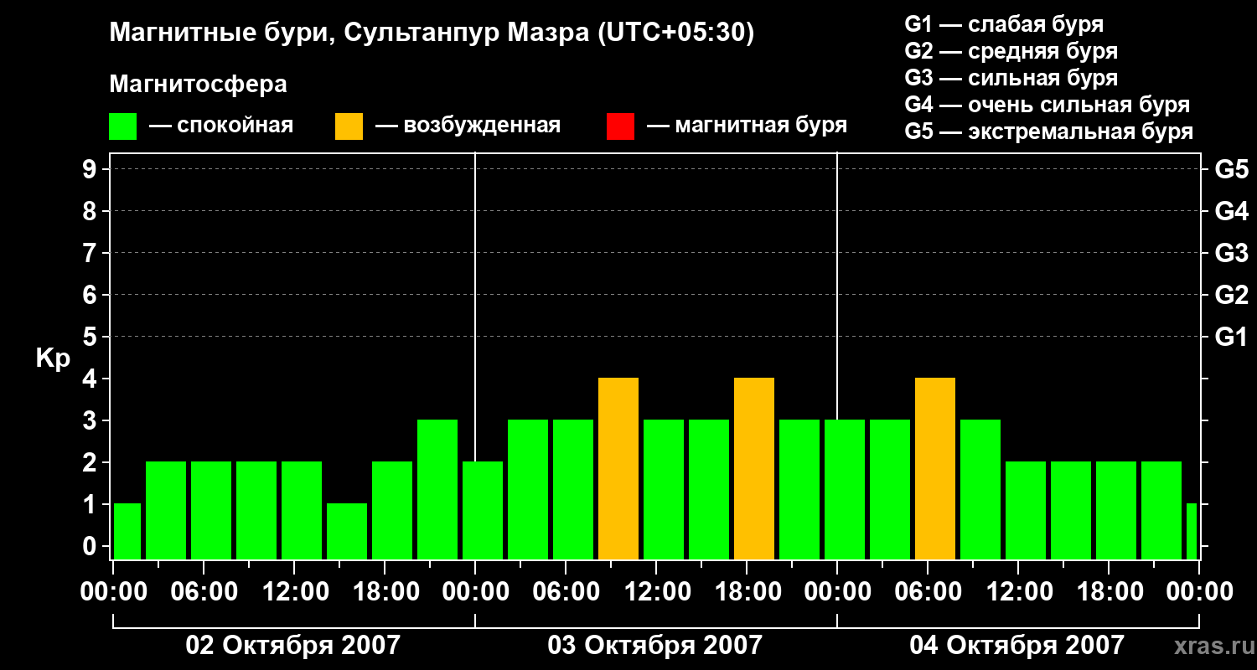Click the Kp 2 bar straddling midnight into 03 October
Image resolution: width=1257 pixels, height=670 pixels.
click(x=483, y=511)
